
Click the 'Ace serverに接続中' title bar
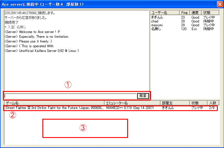pos(88,4)
